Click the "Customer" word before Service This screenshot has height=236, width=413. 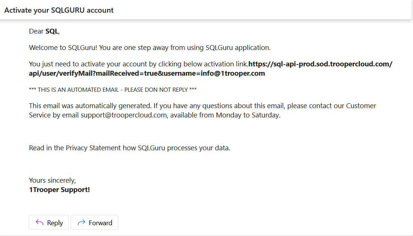point(361,106)
